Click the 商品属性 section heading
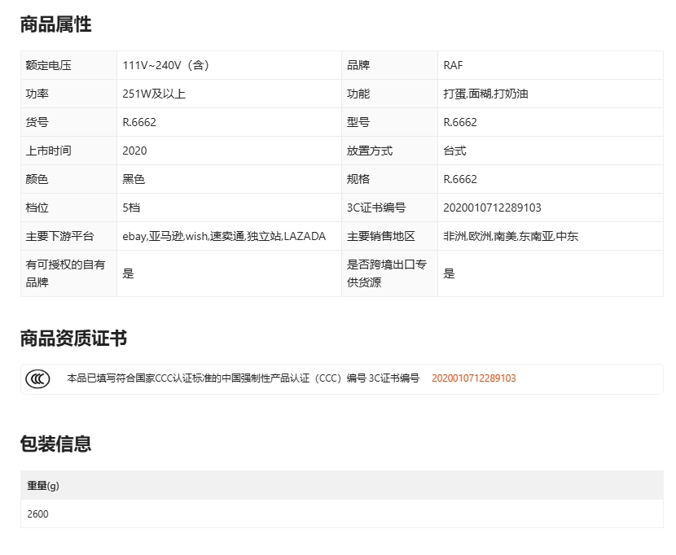 pyautogui.click(x=55, y=24)
